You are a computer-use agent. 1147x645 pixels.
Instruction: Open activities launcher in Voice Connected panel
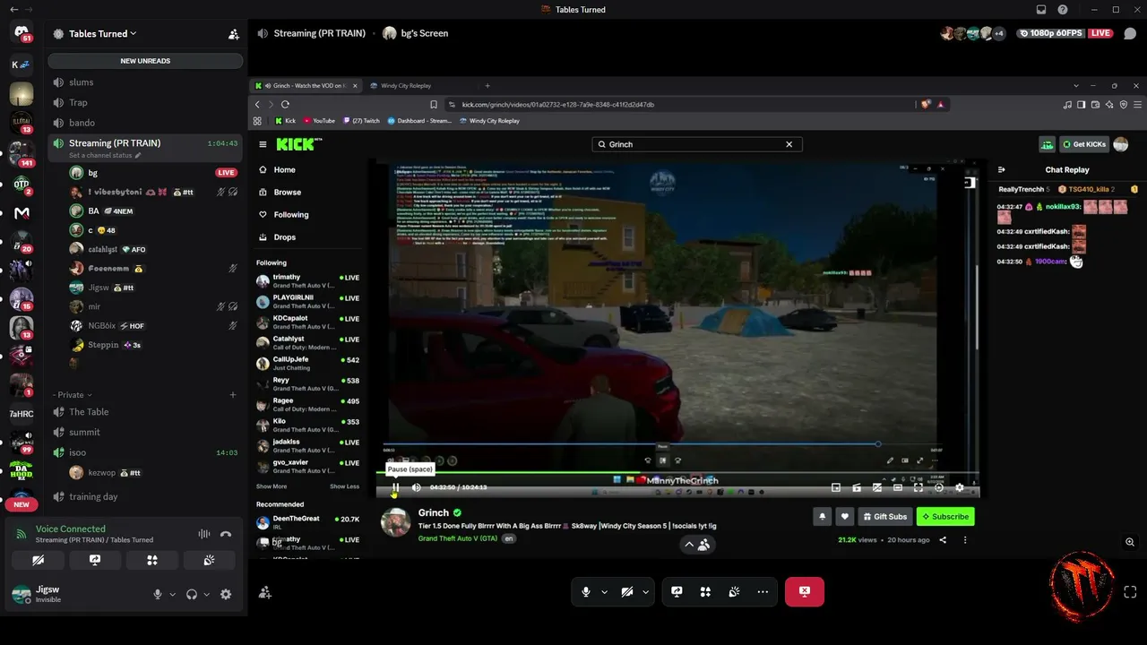(152, 560)
